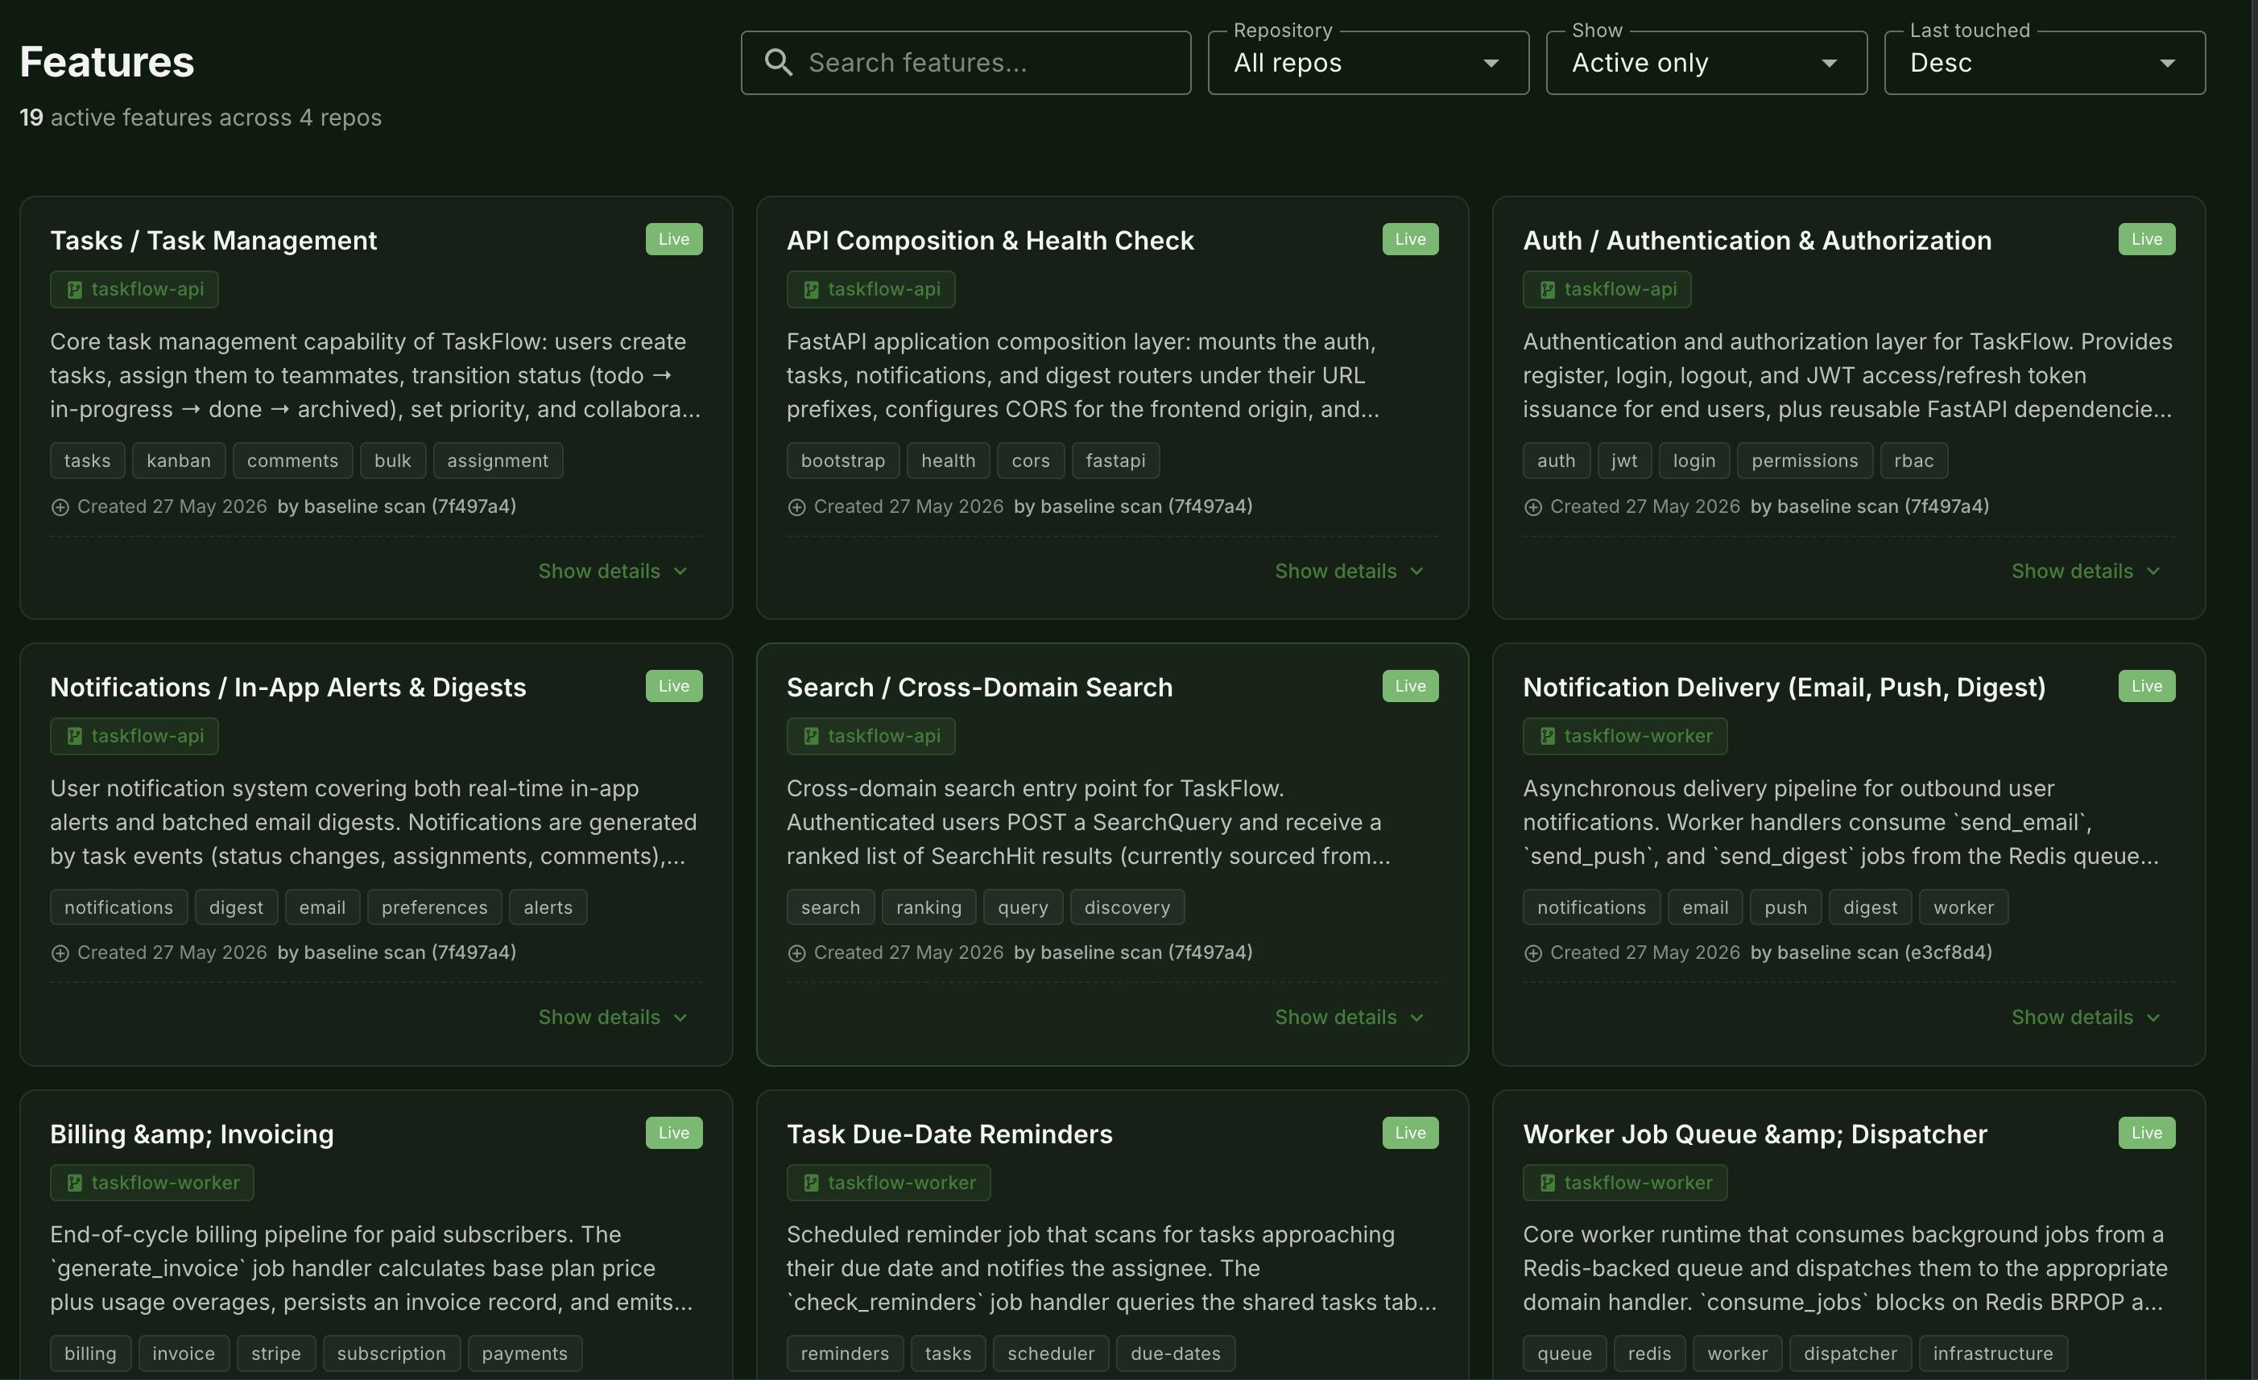Expand Show details on API Composition & Health Check
The width and height of the screenshot is (2258, 1380).
tap(1350, 571)
